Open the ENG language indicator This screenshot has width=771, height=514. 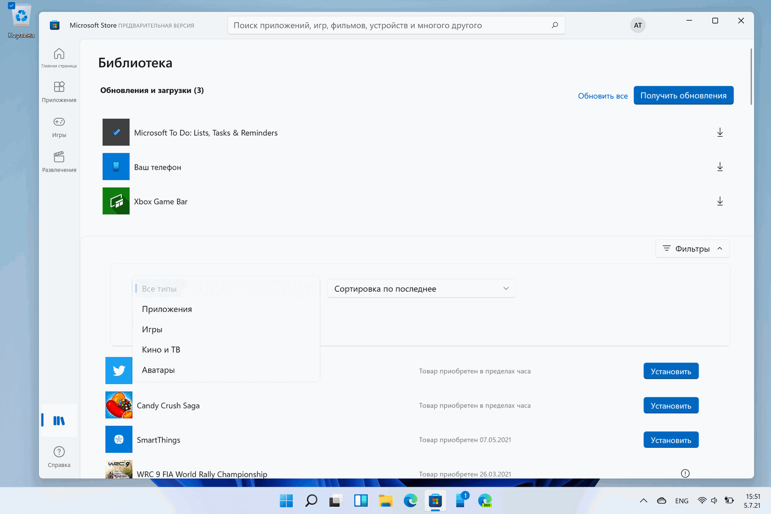point(682,501)
